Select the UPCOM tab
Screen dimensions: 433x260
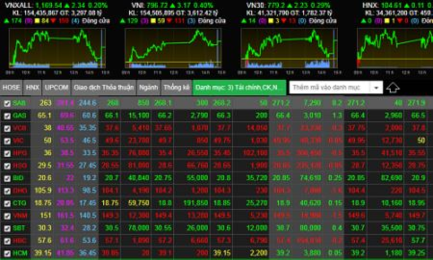coord(56,87)
